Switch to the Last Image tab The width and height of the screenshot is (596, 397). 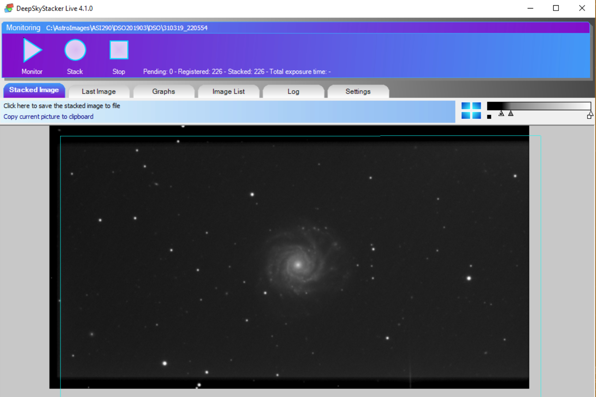coord(99,91)
